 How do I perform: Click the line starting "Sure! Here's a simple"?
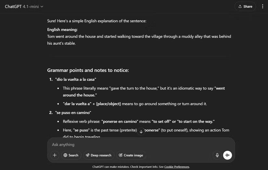tap(97, 21)
